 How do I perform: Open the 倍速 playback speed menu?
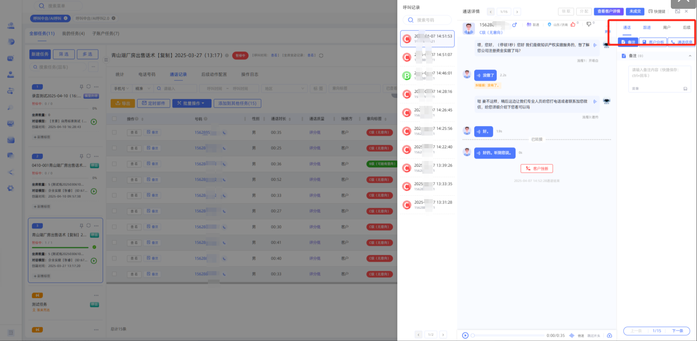point(581,336)
